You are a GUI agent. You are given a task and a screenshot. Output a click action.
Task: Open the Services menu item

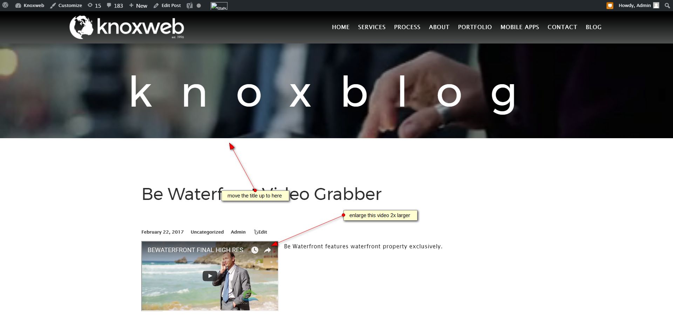pyautogui.click(x=372, y=27)
